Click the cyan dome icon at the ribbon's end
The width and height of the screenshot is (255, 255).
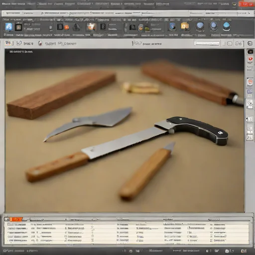[x=227, y=26]
